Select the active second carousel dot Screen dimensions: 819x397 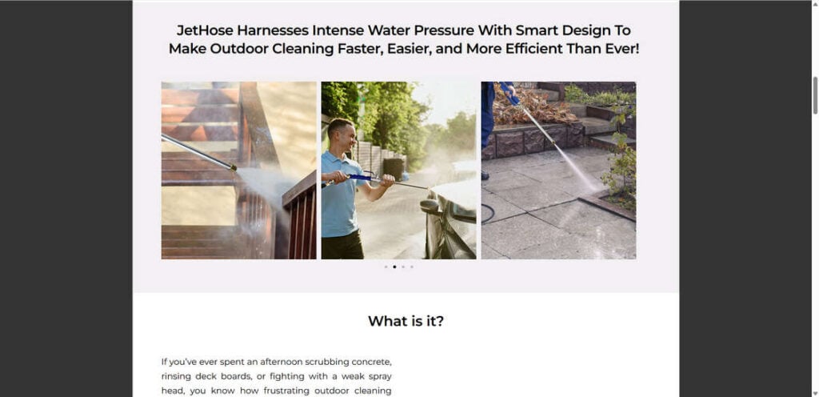[394, 267]
